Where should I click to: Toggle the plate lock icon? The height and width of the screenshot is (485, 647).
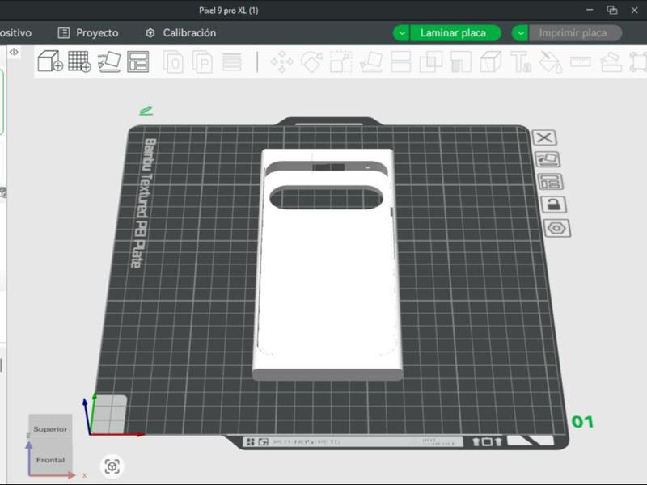coord(553,205)
